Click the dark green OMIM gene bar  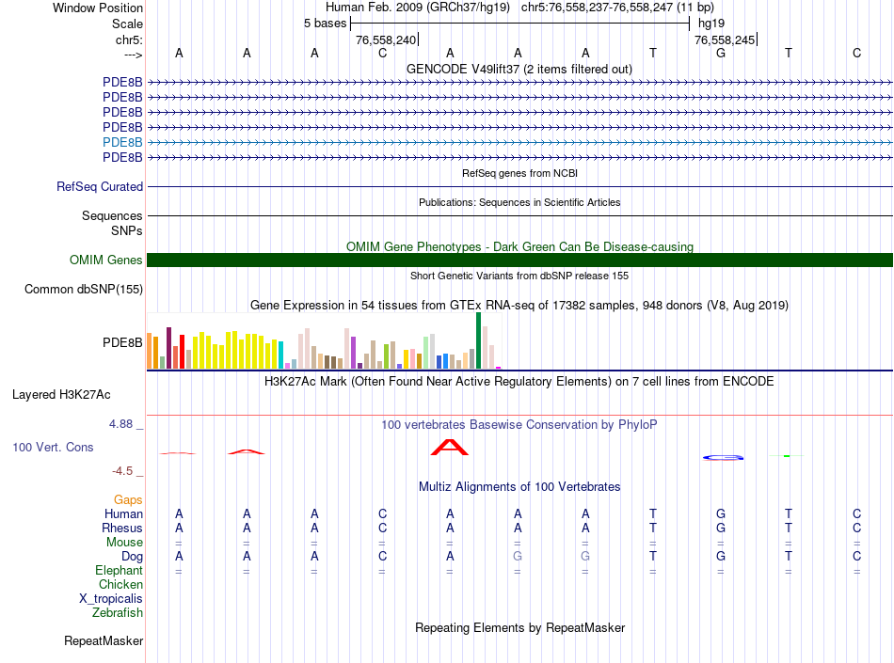pos(519,260)
